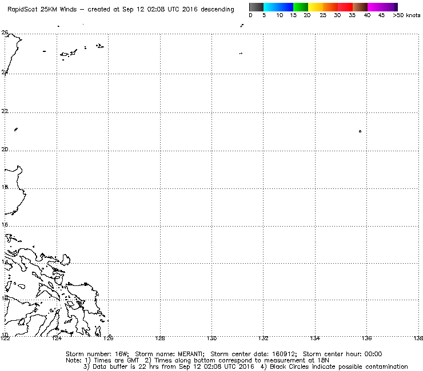The width and height of the screenshot is (423, 371).
Task: Click the cyan 5-10 knots color segment
Action: [271, 7]
